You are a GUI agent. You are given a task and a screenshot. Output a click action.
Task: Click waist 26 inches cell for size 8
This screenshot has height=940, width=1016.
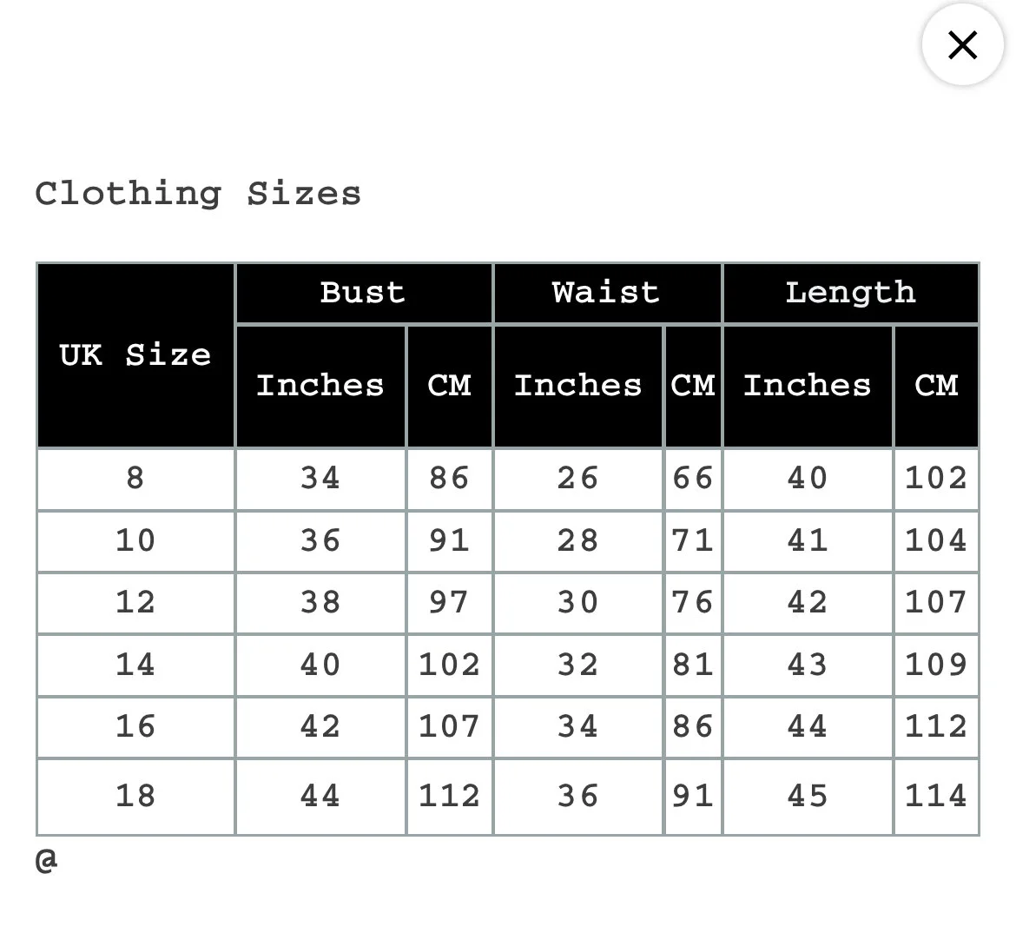coord(577,479)
